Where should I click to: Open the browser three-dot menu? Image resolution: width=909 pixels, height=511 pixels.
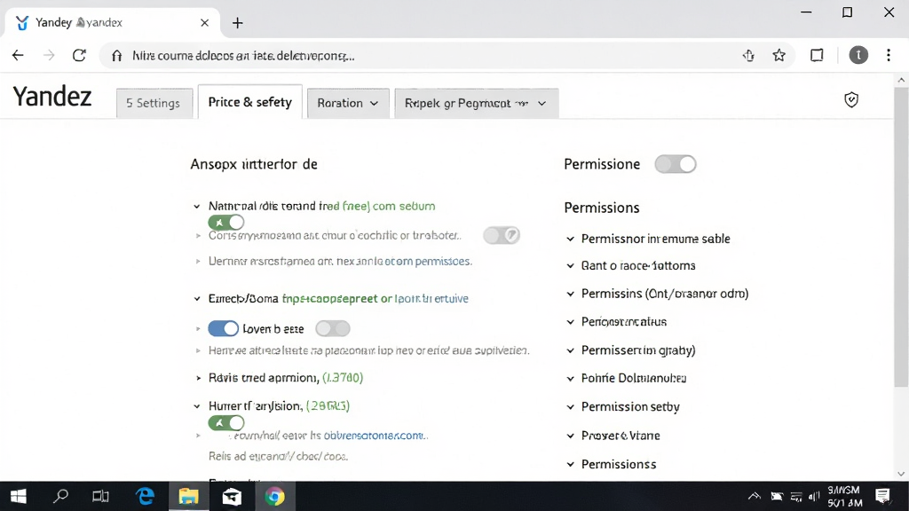coord(888,55)
